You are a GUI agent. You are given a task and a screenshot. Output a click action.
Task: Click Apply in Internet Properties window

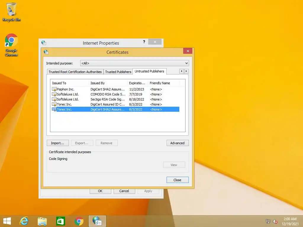(148, 191)
